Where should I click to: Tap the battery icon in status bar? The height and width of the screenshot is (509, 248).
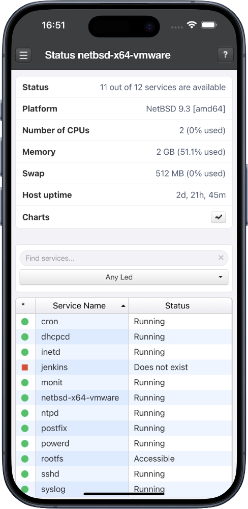click(x=209, y=25)
